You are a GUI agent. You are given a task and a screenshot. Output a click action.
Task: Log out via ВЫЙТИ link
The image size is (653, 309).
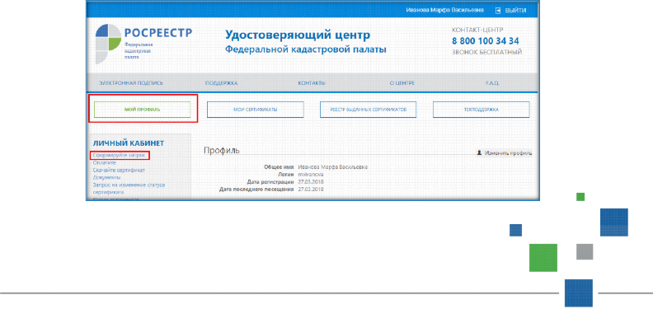(515, 11)
